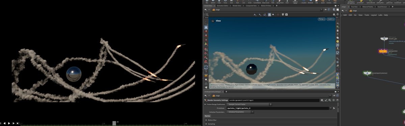Click the Select tool in the viewport sidebar
Viewport: 405px width, 126px height.
point(206,23)
